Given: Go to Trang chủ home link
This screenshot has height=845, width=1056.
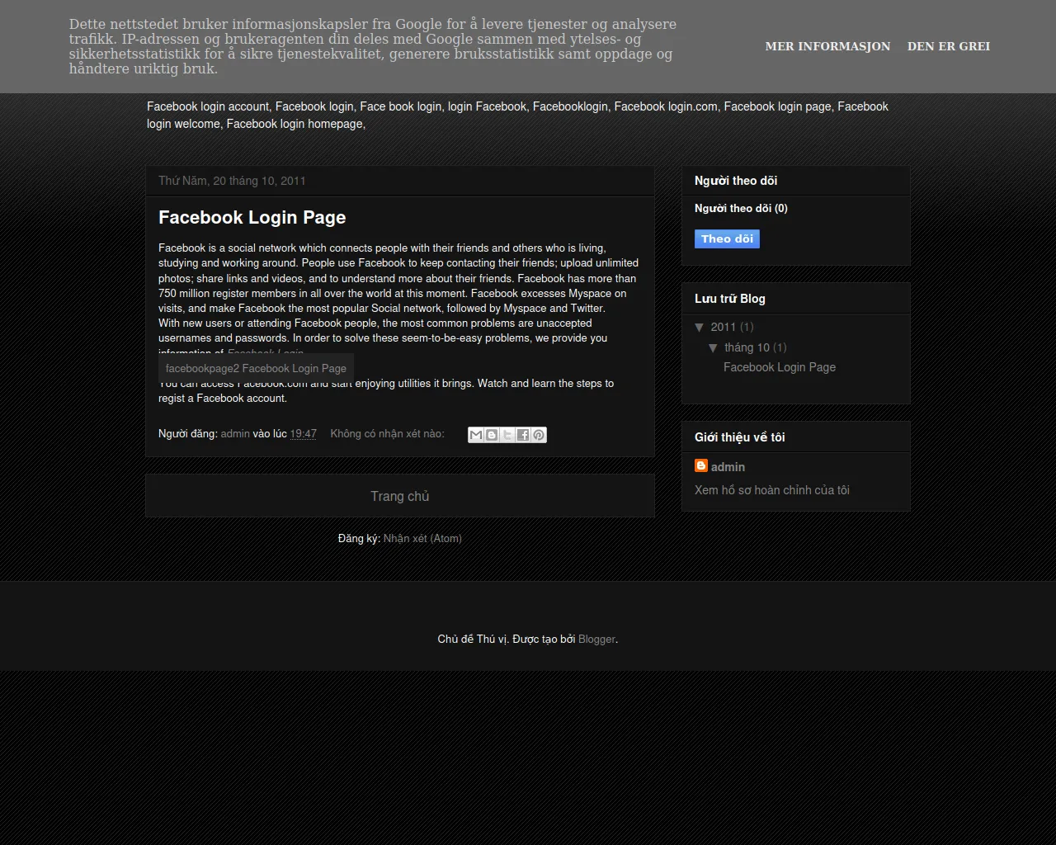Looking at the screenshot, I should coord(400,496).
